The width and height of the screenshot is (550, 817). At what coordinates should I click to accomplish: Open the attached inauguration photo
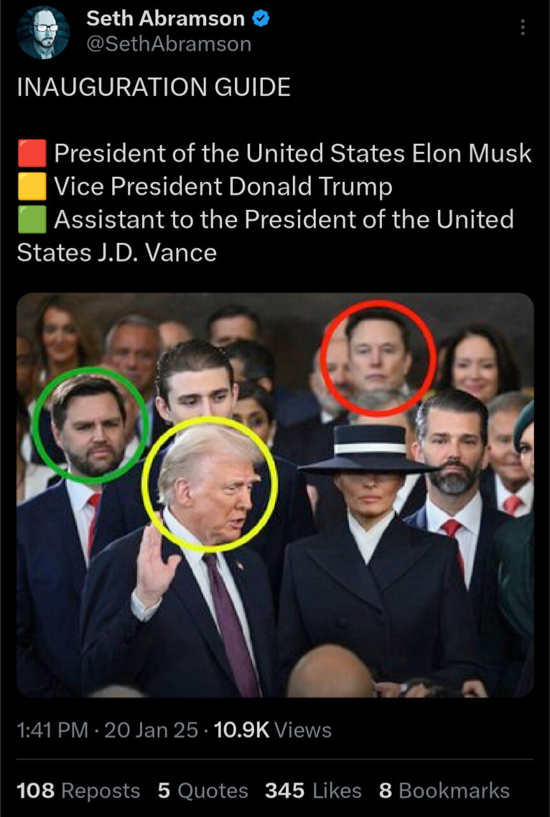point(275,495)
